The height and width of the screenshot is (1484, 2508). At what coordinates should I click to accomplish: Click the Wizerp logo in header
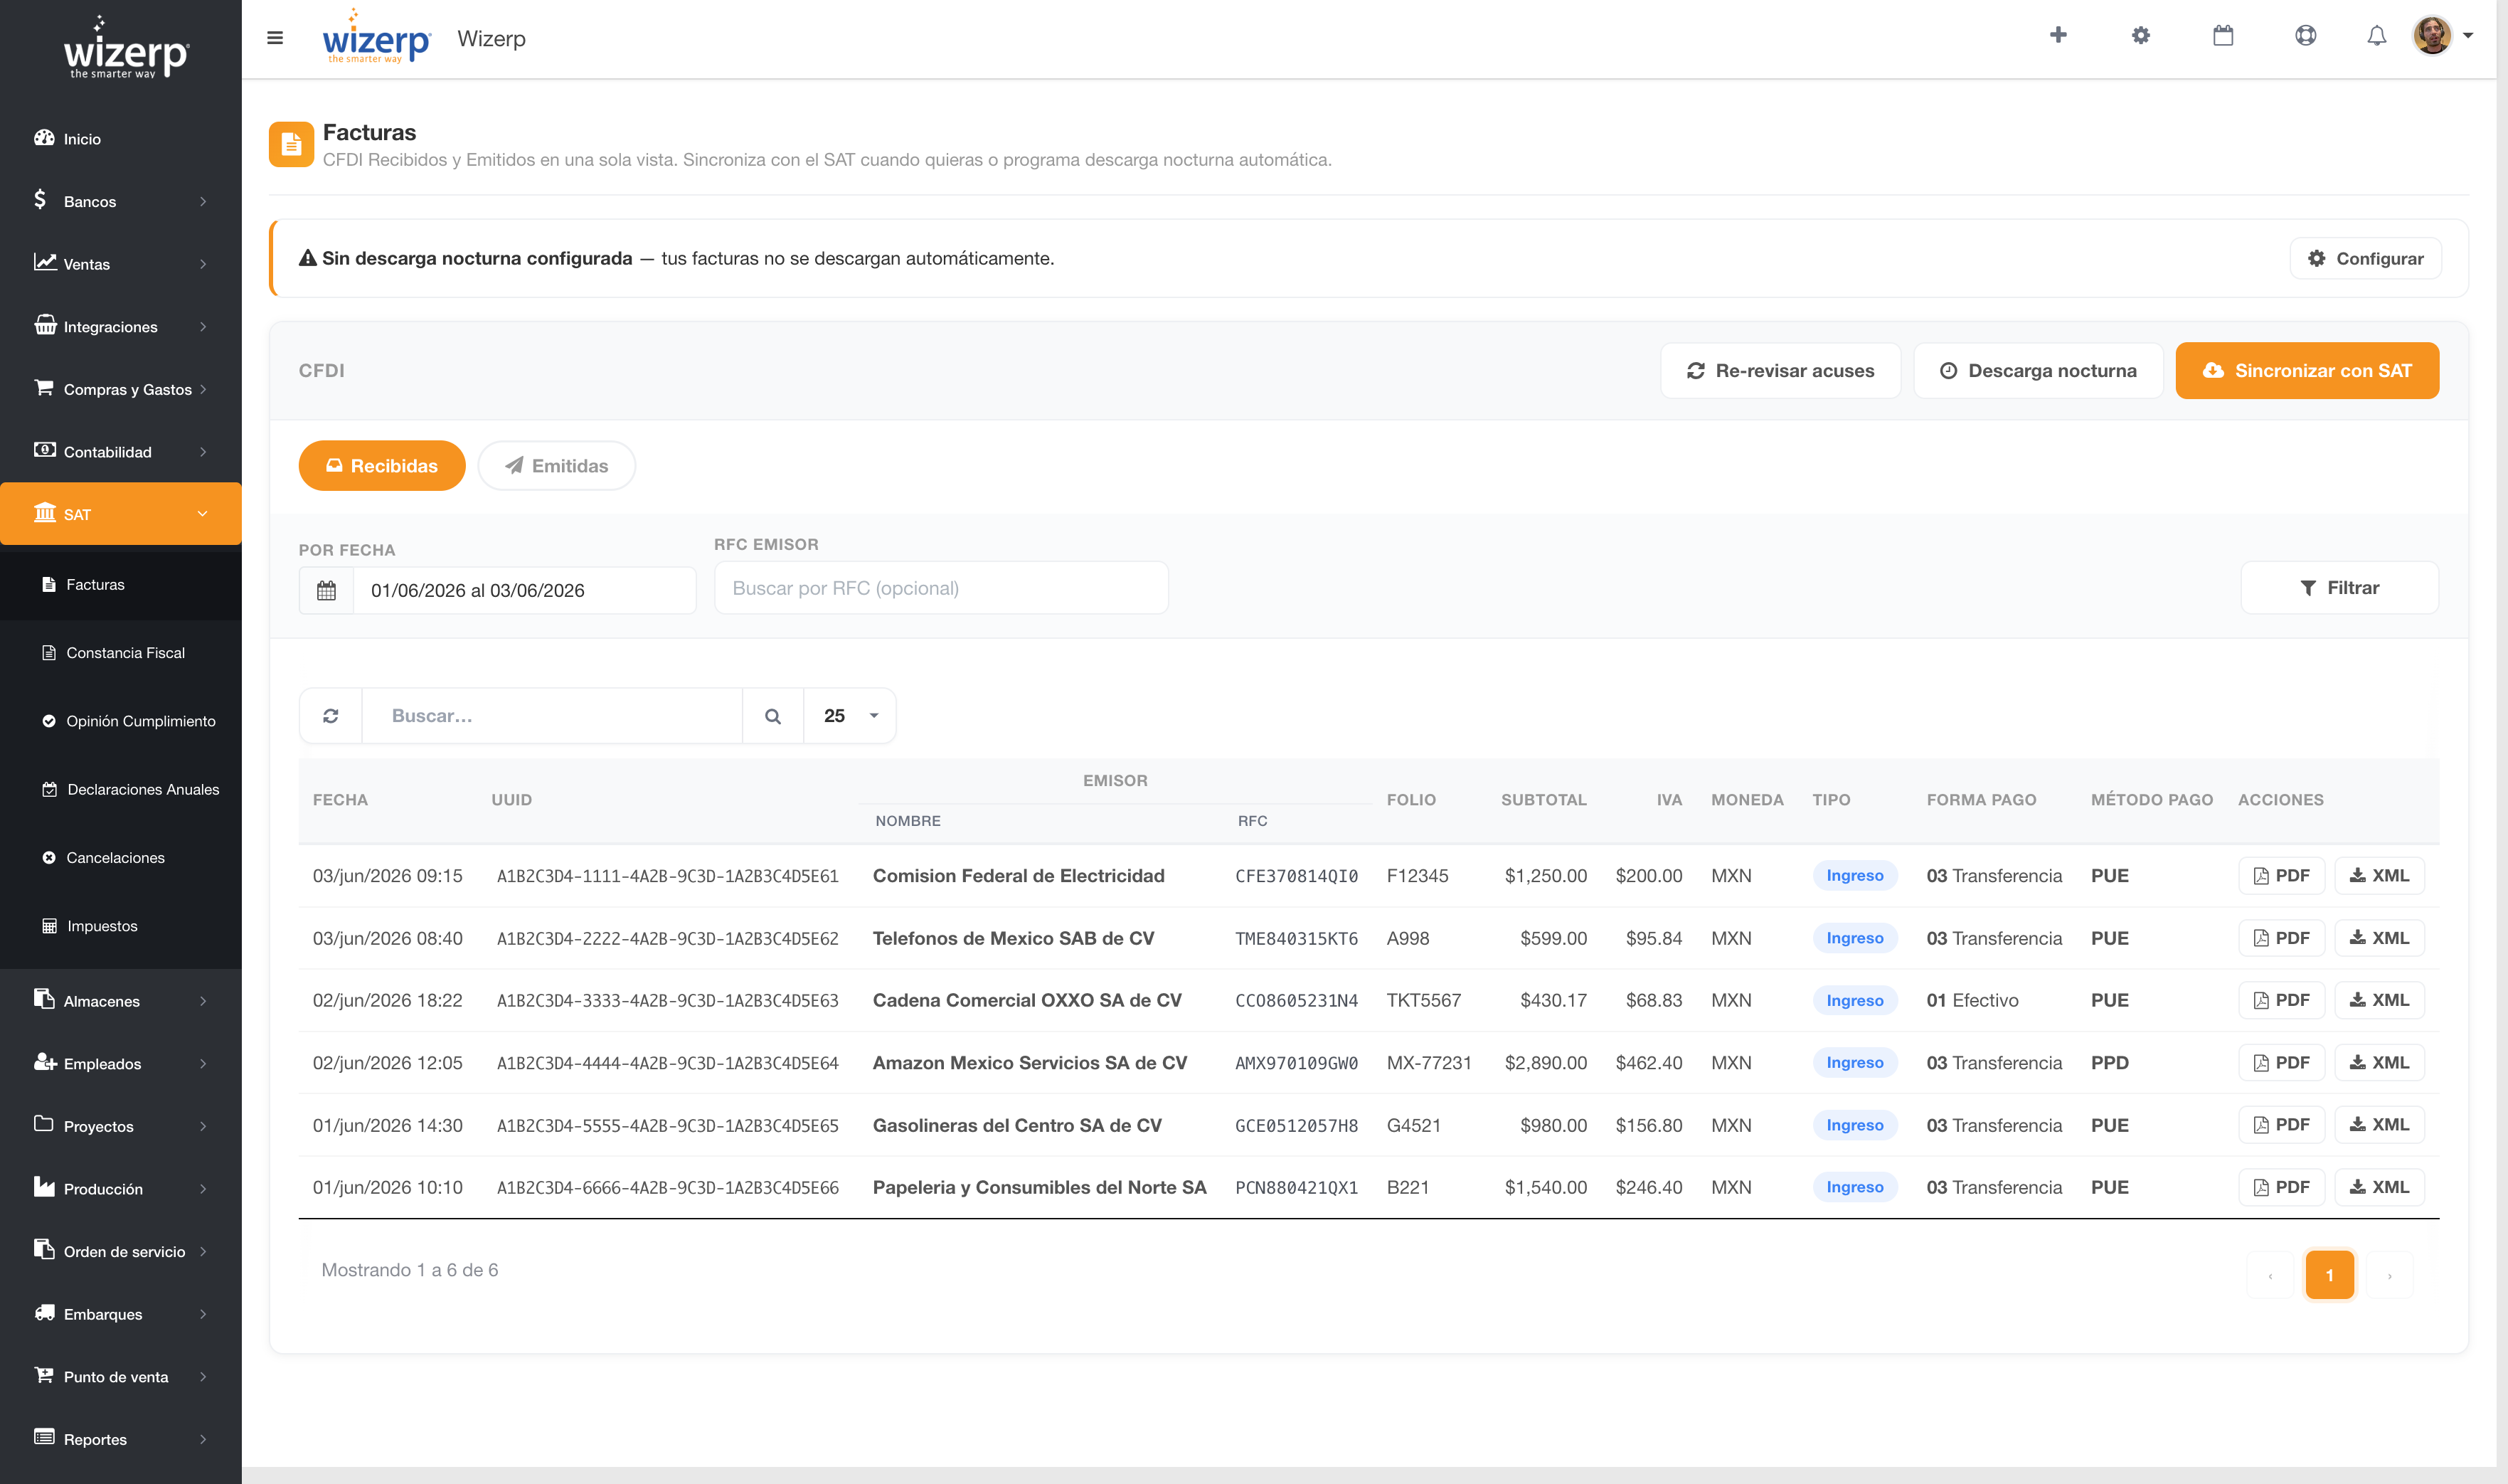click(x=376, y=38)
